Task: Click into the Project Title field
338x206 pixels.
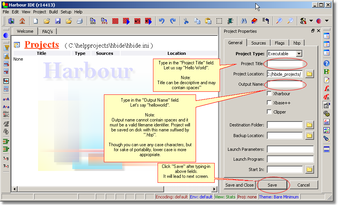Action: pyautogui.click(x=285, y=64)
